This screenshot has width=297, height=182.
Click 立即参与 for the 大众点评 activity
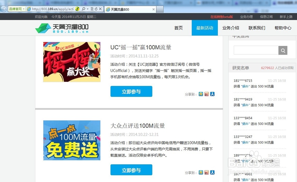(x=131, y=170)
